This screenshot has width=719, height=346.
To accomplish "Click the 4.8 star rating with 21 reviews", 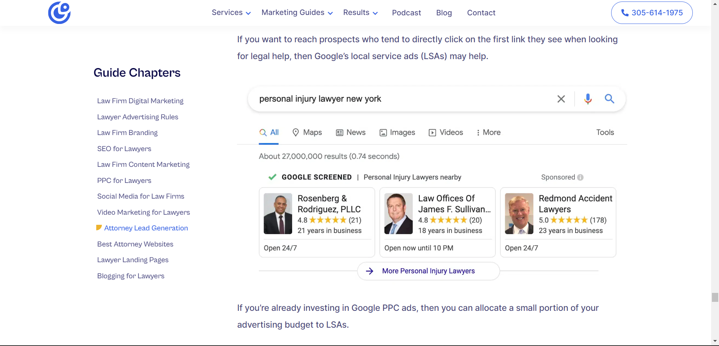I will tap(330, 220).
